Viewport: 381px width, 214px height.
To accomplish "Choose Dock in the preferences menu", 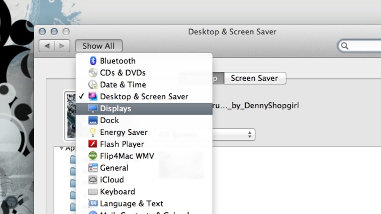I will point(144,120).
